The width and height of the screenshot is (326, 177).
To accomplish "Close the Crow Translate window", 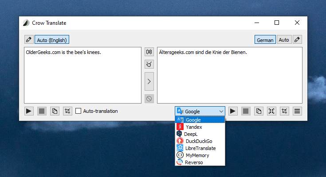I will coord(297,23).
